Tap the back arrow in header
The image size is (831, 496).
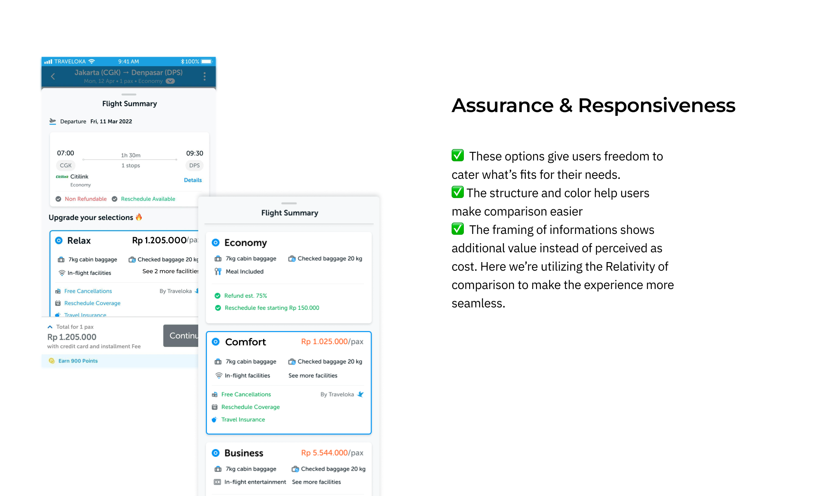[x=53, y=76]
